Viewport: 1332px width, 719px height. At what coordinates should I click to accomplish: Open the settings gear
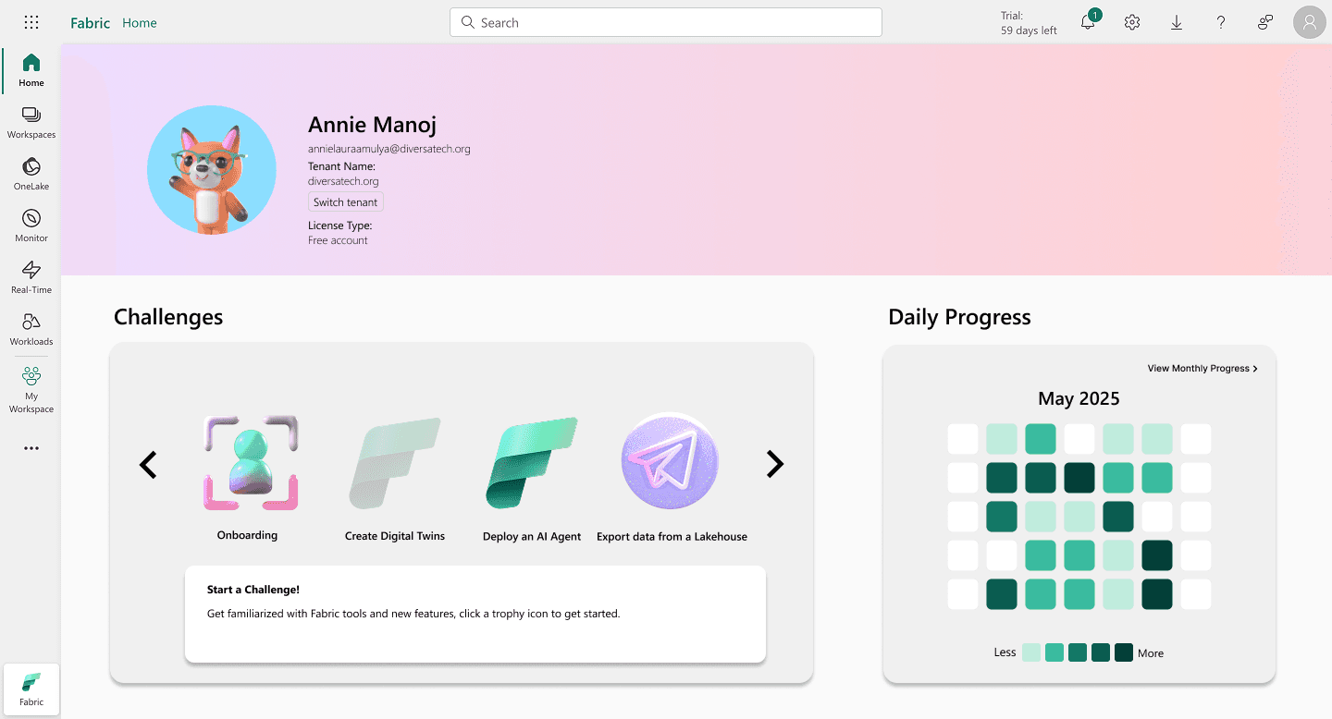(1132, 22)
